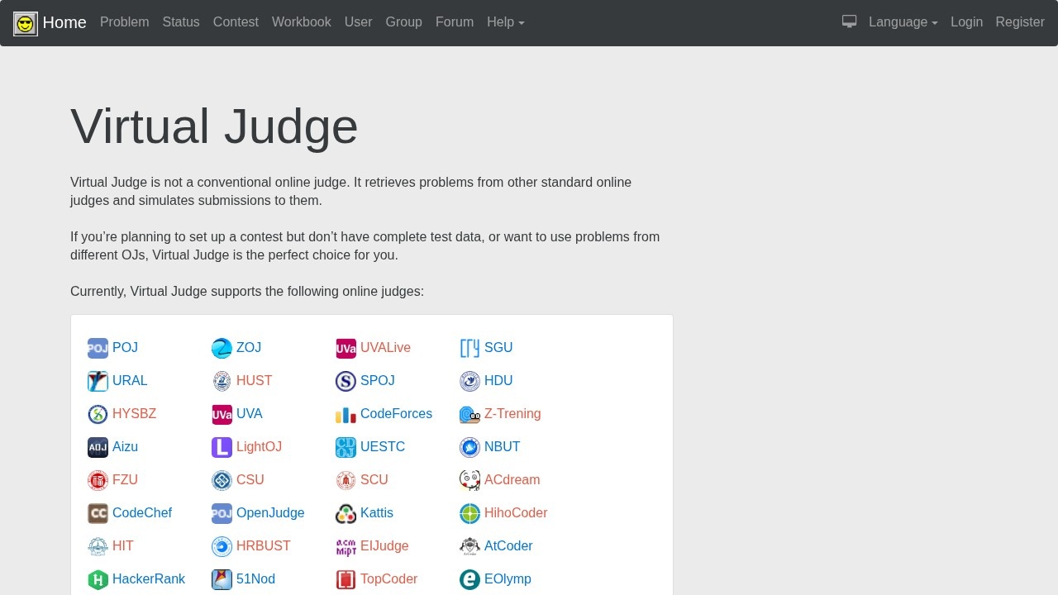Screen dimensions: 1058x595
Task: Click the CodeChef logo icon
Action: pyautogui.click(x=98, y=513)
